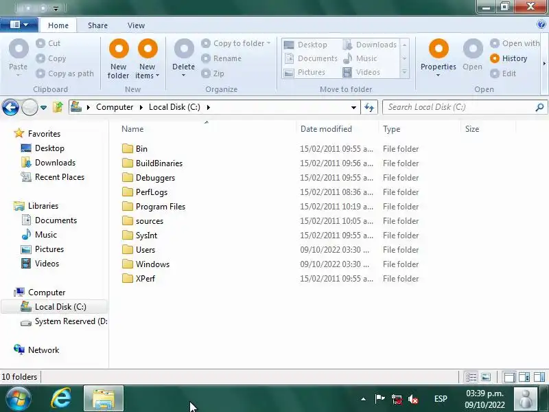The image size is (549, 412).
Task: Click the History command
Action: coord(509,58)
